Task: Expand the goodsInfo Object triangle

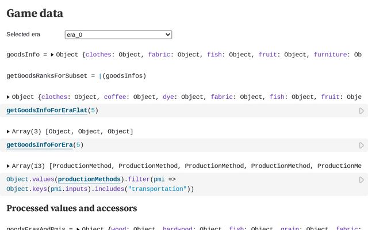Action: click(52, 55)
